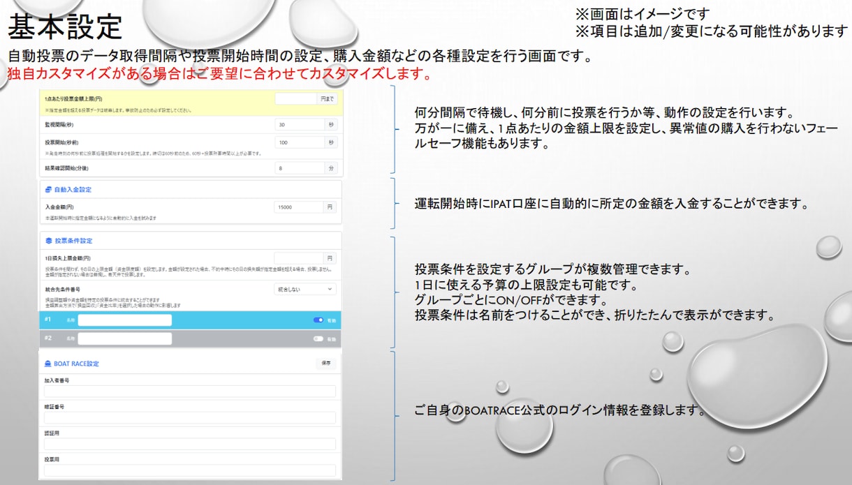Screen dimensions: 852x485
Task: Click the 1日損失上限金額(円) input field
Action: pos(300,258)
